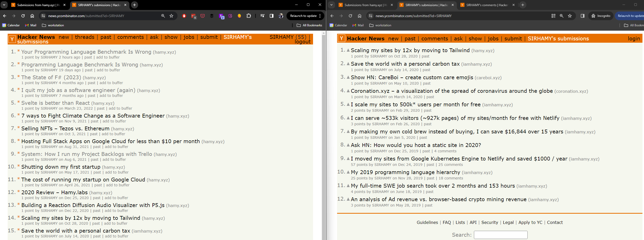Open '25 comments' on the Kubernetes to Netlify story
Screen dimensions: 644x240
click(450, 165)
